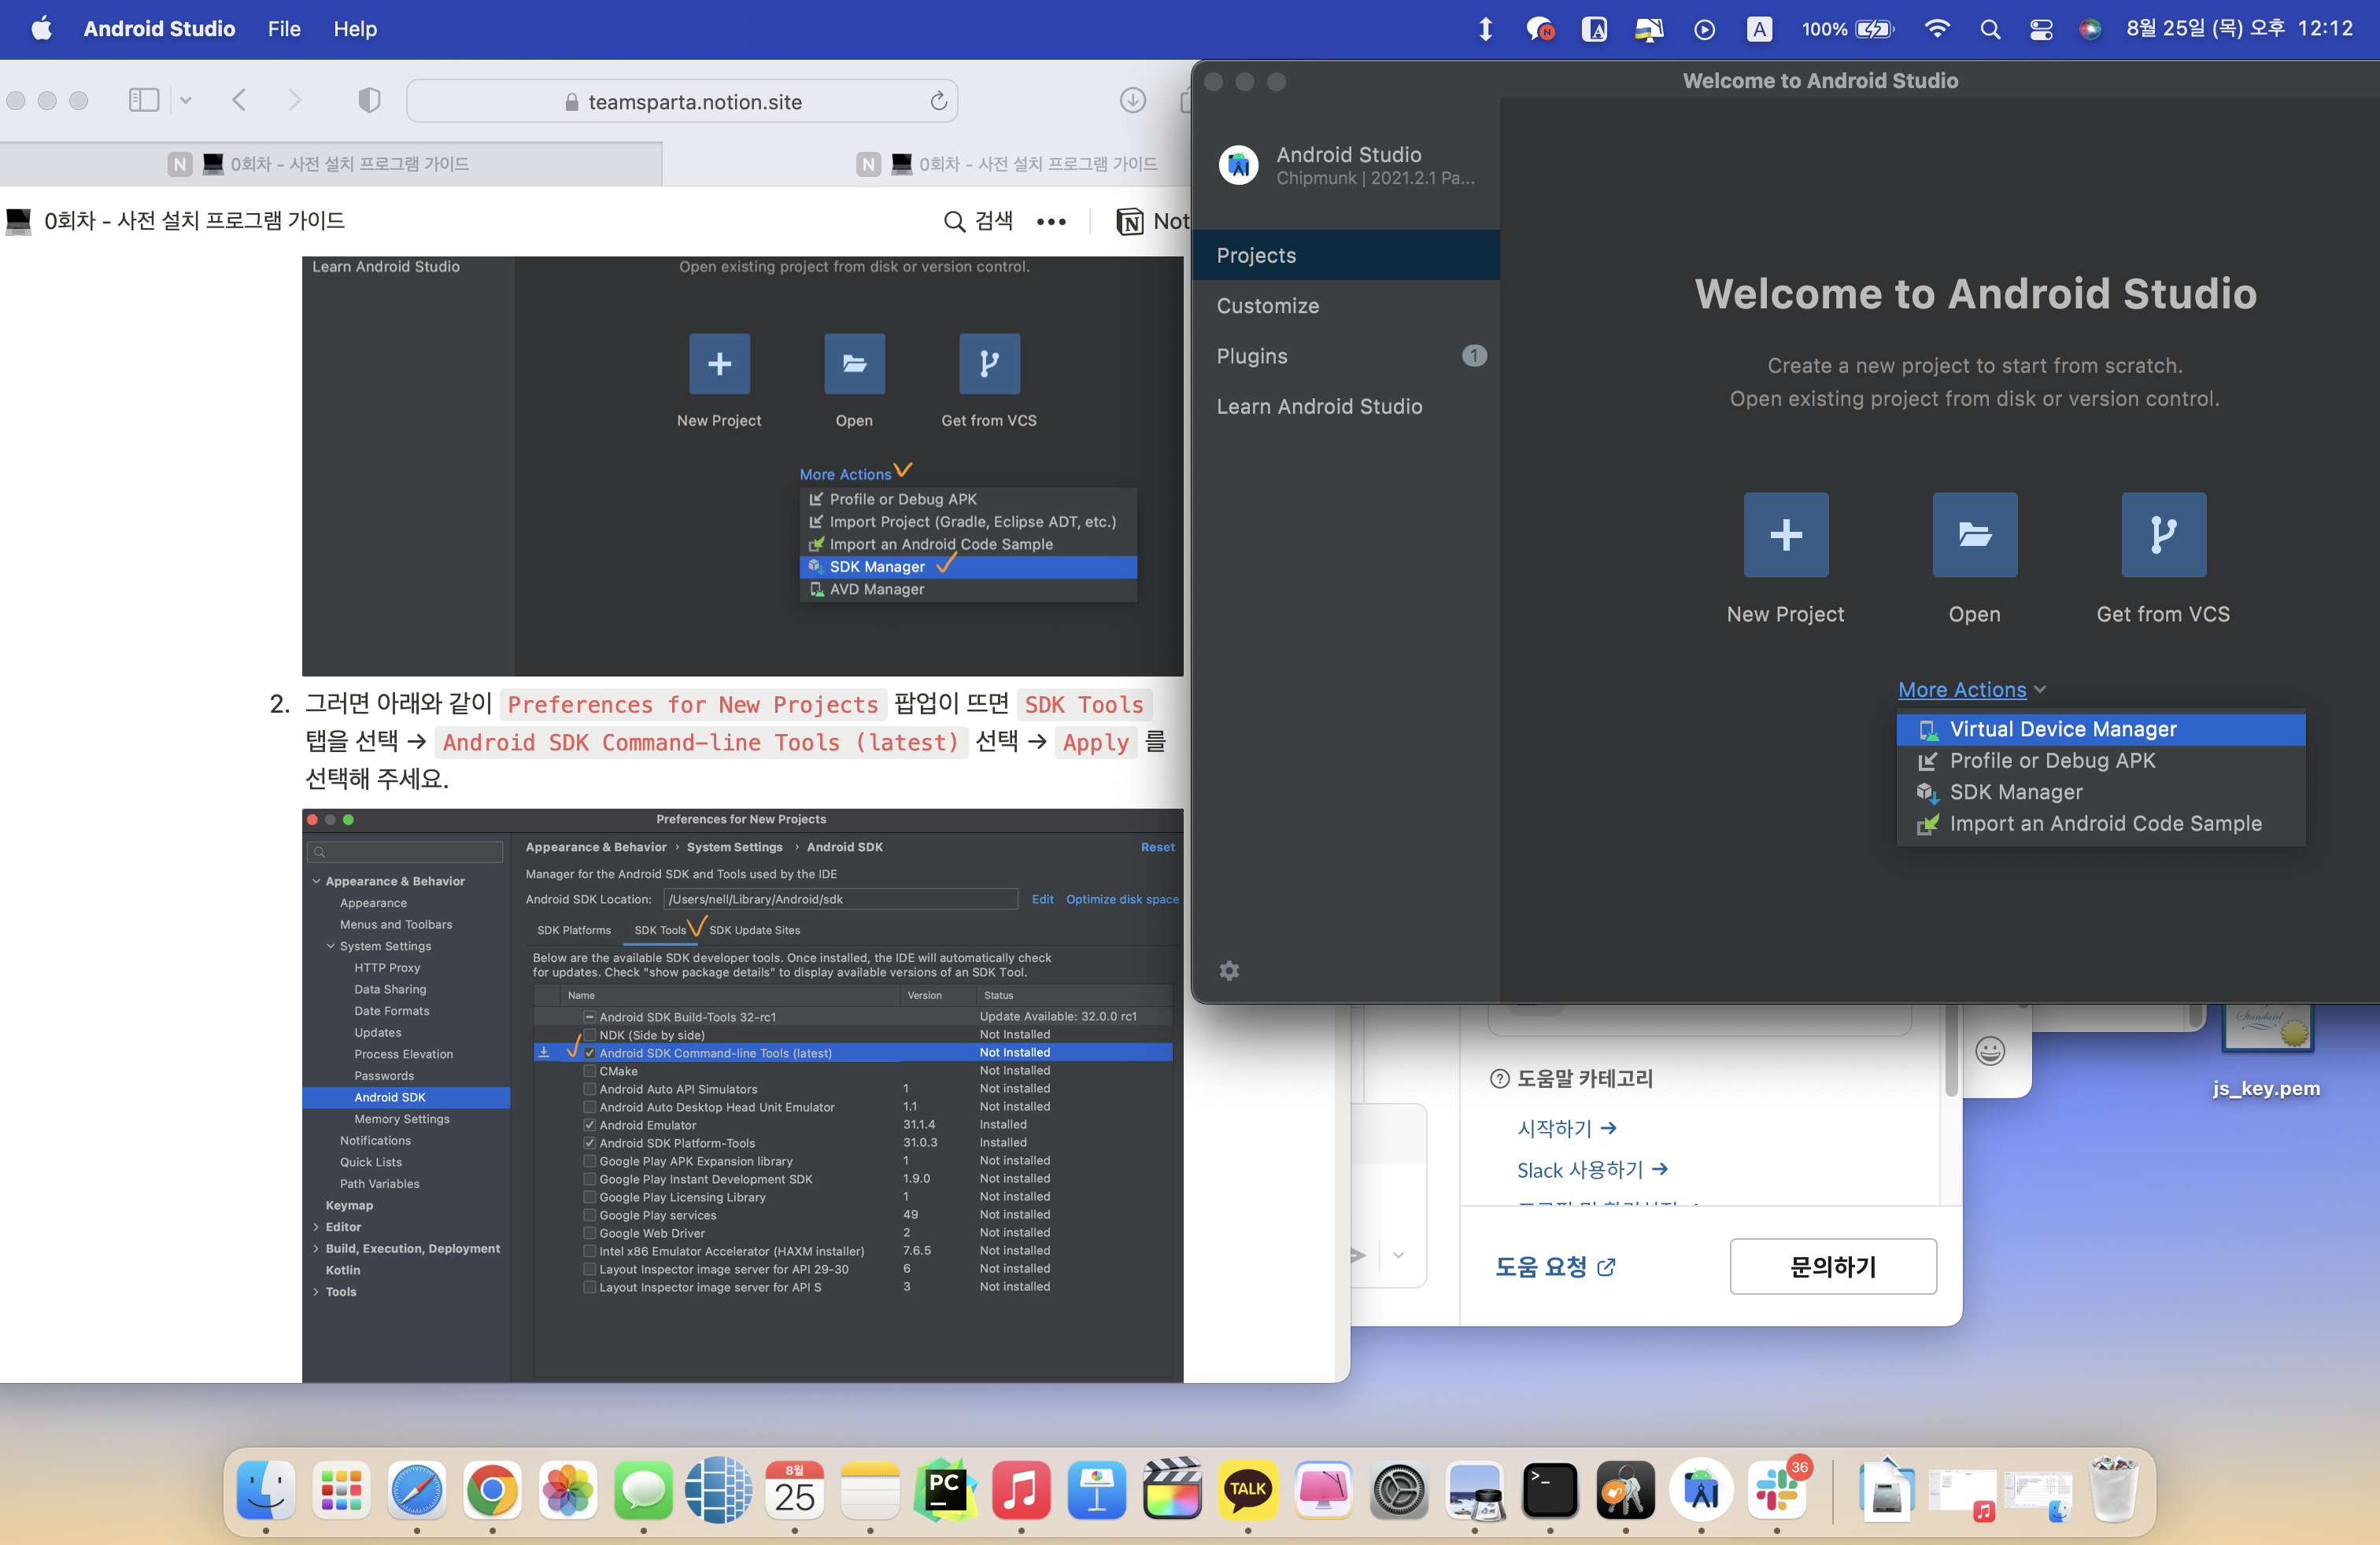Click the Get from VCS branch icon
Image resolution: width=2380 pixels, height=1545 pixels.
(2163, 535)
